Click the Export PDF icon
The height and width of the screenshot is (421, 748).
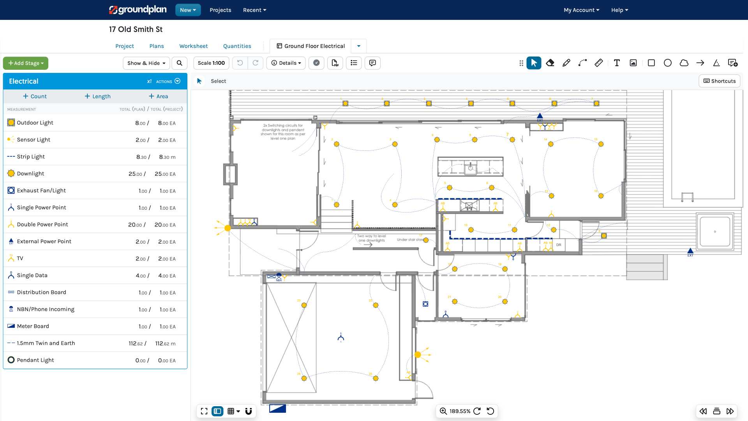click(335, 63)
